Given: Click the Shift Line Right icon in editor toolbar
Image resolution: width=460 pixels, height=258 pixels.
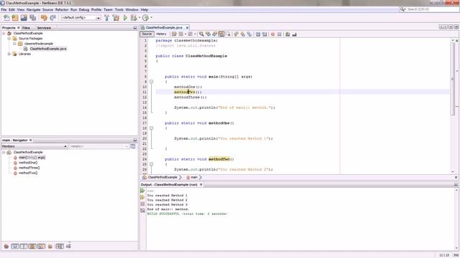Looking at the screenshot, I should coord(264,34).
